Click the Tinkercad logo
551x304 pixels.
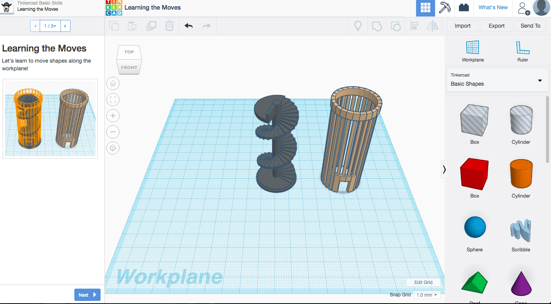click(114, 8)
